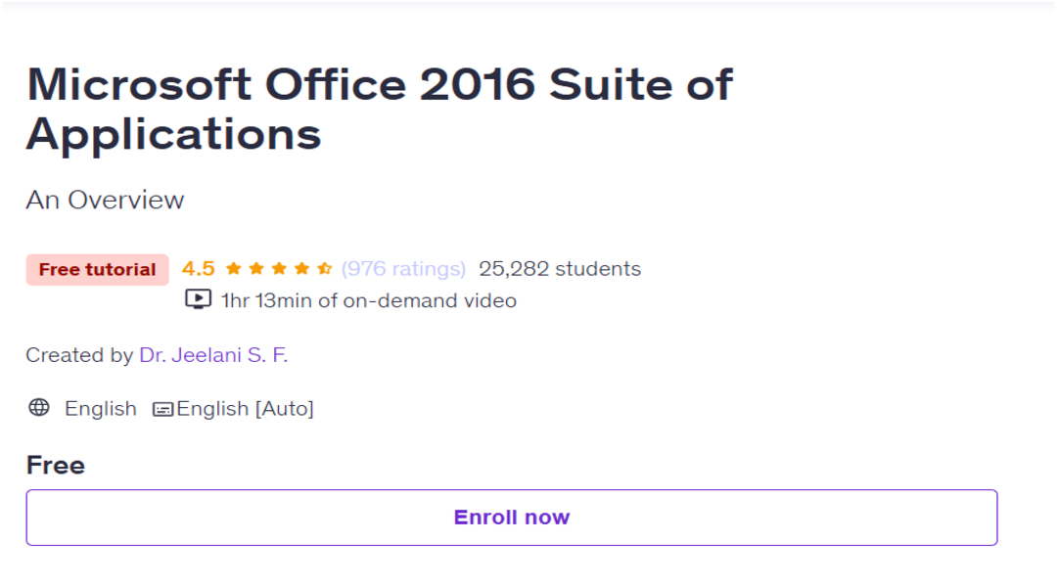Click the Enroll now button

512,517
